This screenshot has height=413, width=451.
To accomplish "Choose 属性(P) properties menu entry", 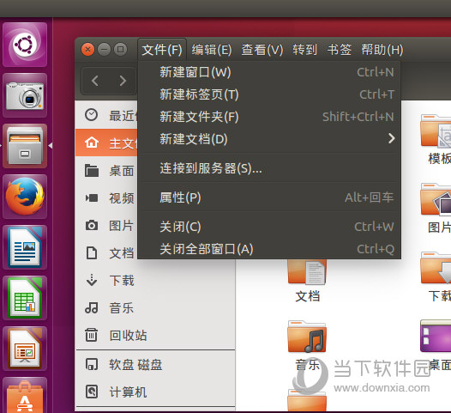I will [x=269, y=197].
